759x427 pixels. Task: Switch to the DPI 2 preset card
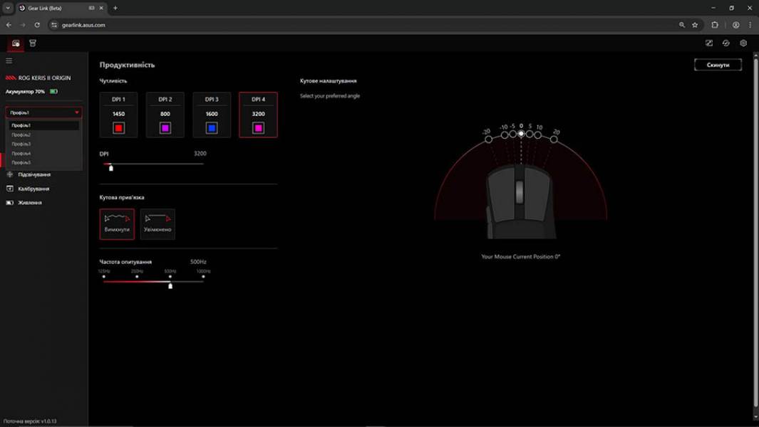(x=165, y=115)
